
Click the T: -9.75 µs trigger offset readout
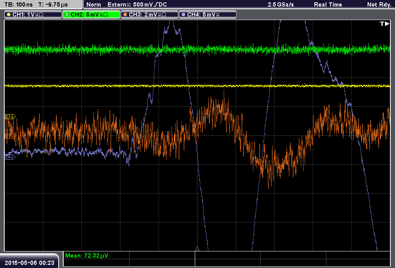point(53,5)
